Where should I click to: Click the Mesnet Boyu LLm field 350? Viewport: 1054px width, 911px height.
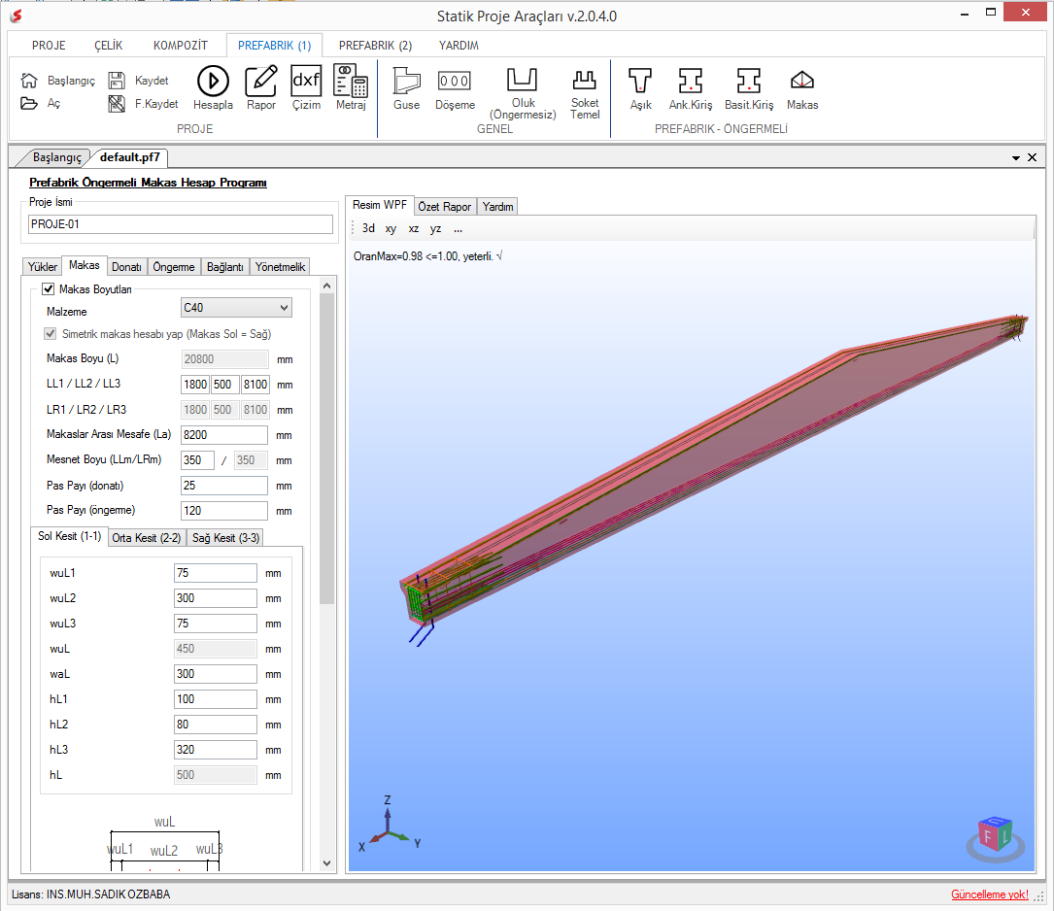click(x=197, y=460)
